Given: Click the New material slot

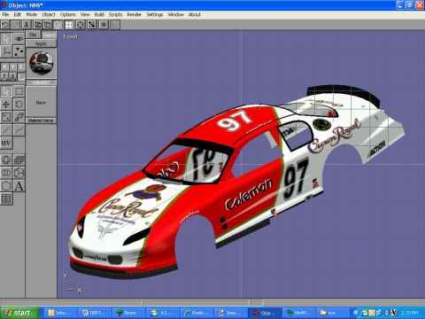Looking at the screenshot, I should (x=41, y=102).
